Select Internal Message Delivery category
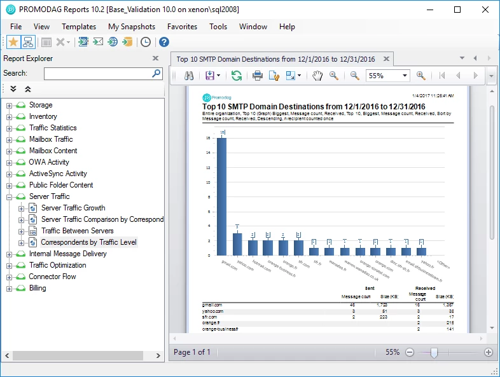500x377 pixels. (68, 254)
